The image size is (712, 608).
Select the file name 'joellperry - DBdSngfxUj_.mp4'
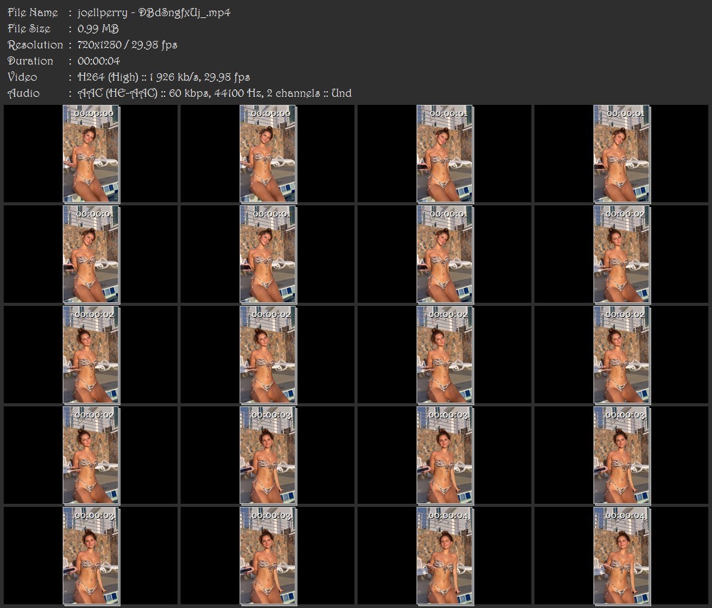click(x=154, y=12)
